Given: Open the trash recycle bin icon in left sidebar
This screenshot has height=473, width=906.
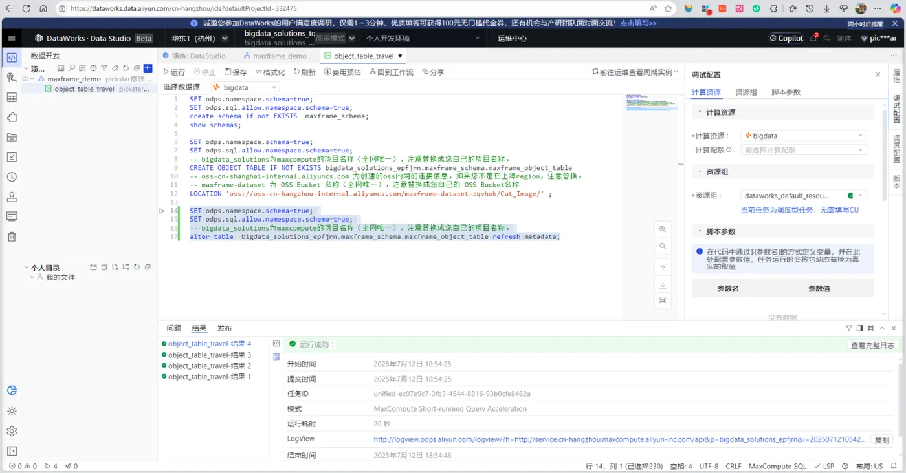Looking at the screenshot, I should [12, 236].
